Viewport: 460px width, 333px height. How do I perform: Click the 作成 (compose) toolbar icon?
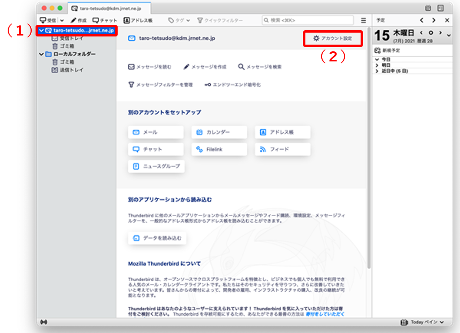73,21
